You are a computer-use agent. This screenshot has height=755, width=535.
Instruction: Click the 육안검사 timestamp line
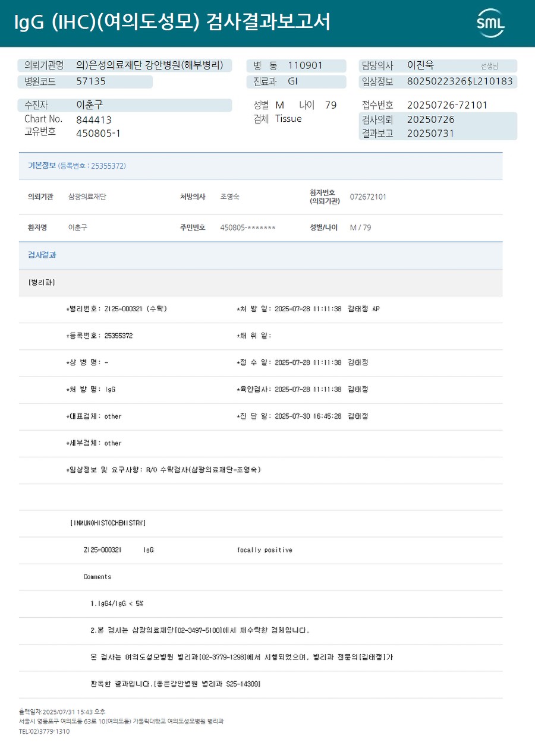[303, 389]
